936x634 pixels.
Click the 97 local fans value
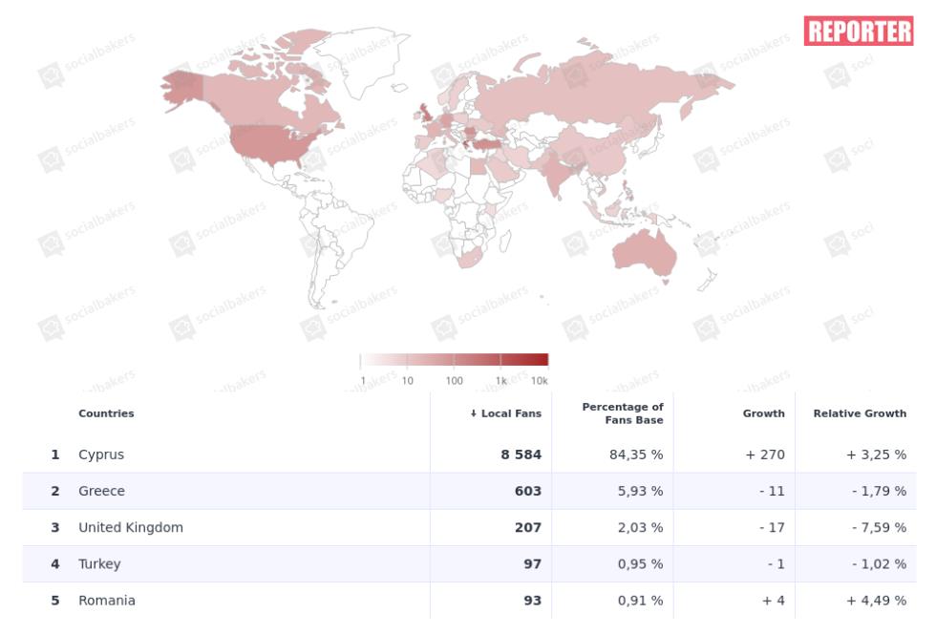(533, 563)
